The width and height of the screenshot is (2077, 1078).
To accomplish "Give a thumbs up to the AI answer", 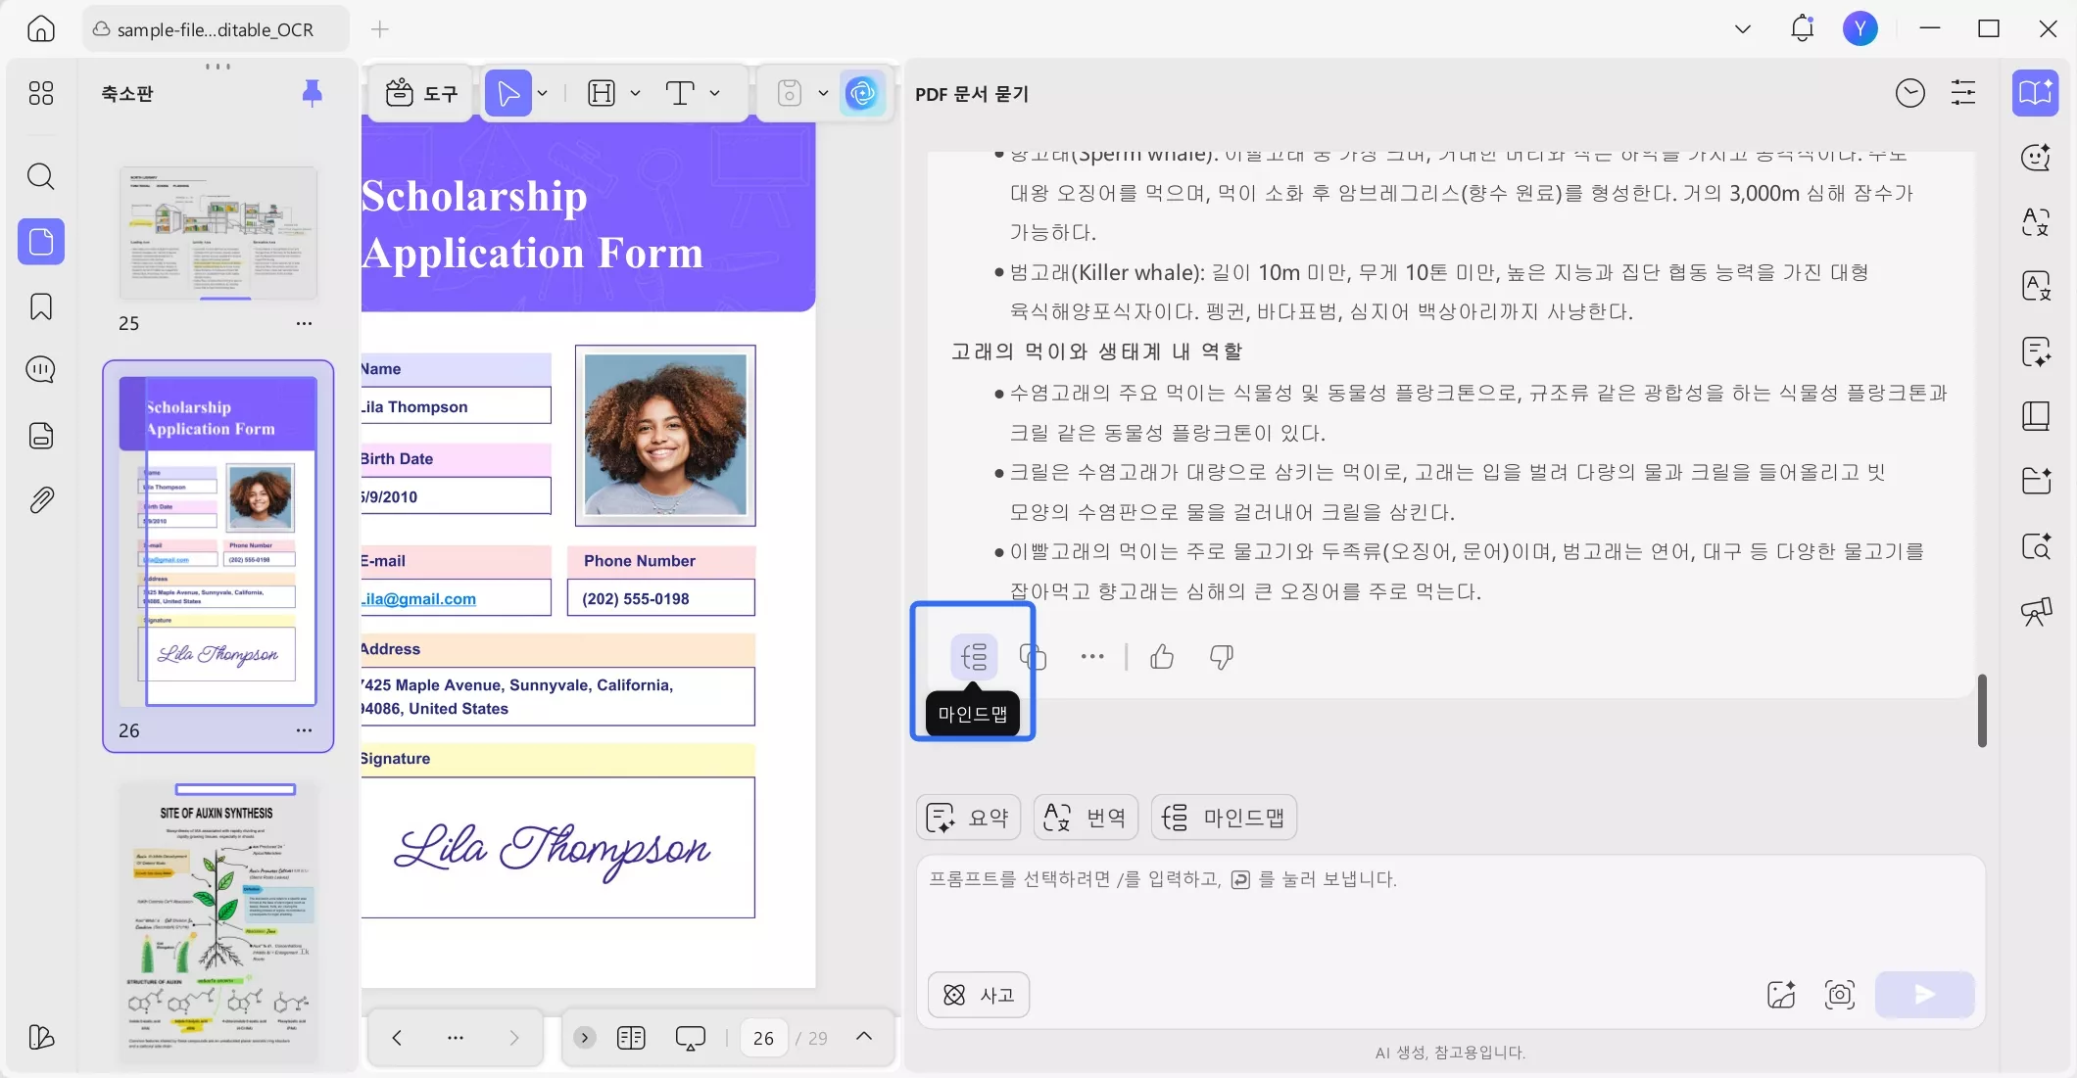I will (1162, 657).
